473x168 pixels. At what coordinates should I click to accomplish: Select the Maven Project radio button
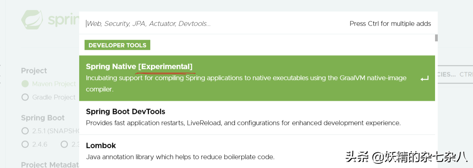point(25,84)
